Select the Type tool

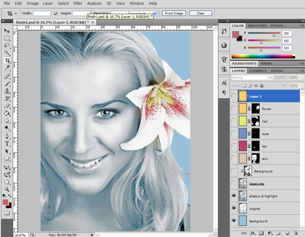pos(7,143)
